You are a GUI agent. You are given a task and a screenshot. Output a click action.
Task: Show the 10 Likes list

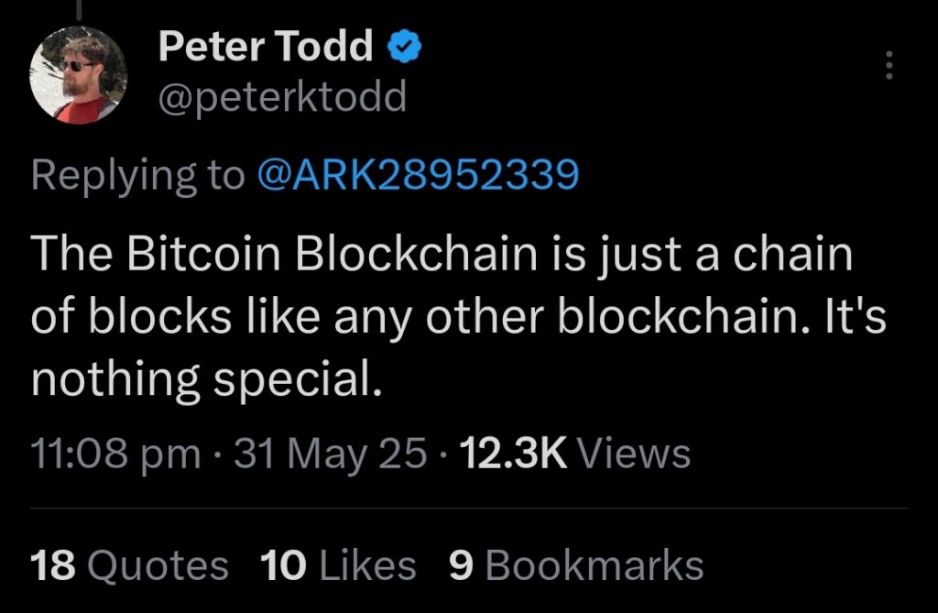click(338, 565)
